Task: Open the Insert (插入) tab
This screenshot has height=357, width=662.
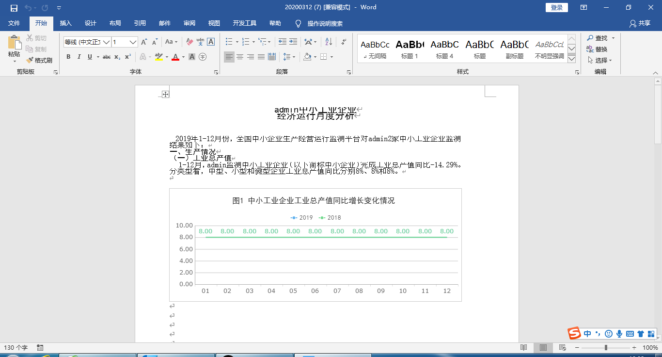Action: 65,23
